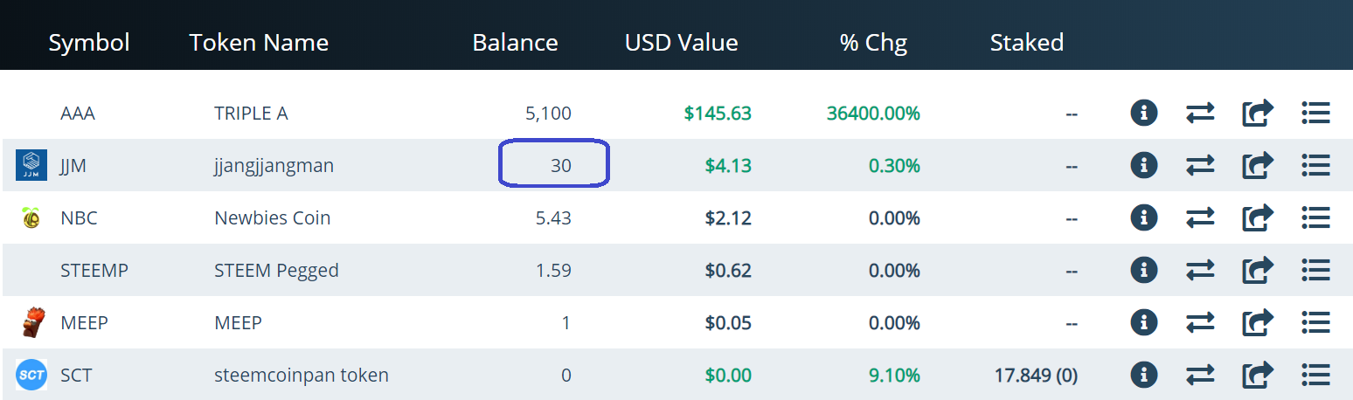This screenshot has height=400, width=1353.
Task: Open info icon for MEEP token
Action: point(1144,322)
